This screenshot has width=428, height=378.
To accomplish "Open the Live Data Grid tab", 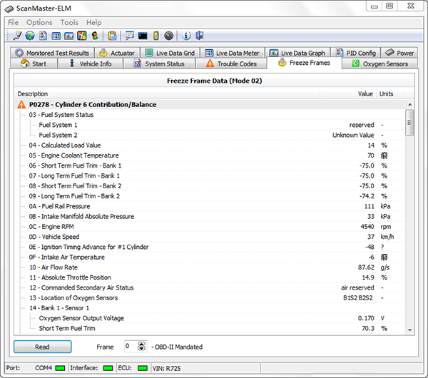I will coord(170,53).
